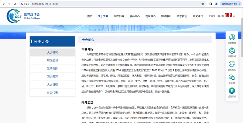Click the 公众号 WeChat icon

(232, 77)
